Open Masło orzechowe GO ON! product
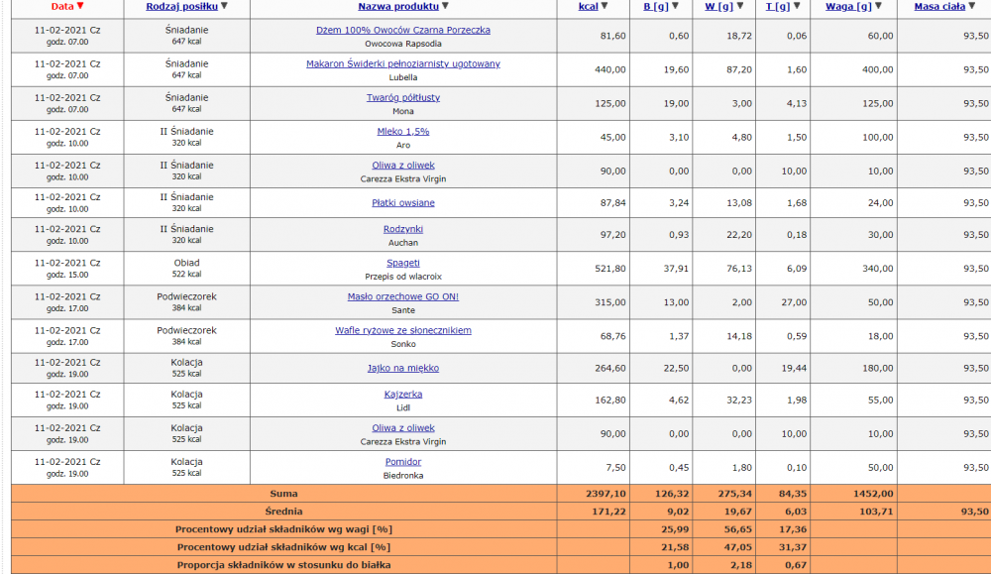 point(402,296)
